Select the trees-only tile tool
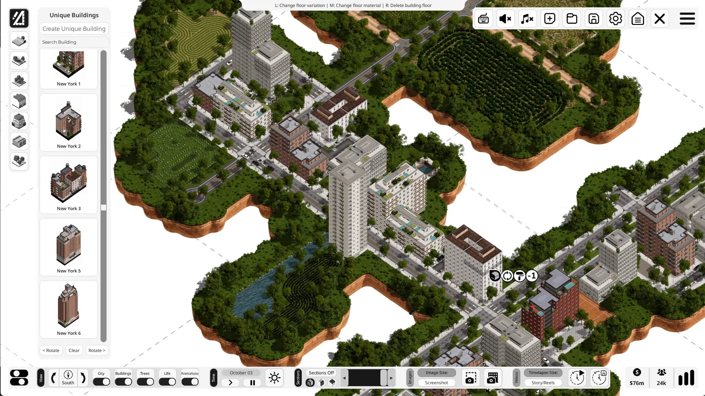Viewport: 705px width, 396px height. 19,81
